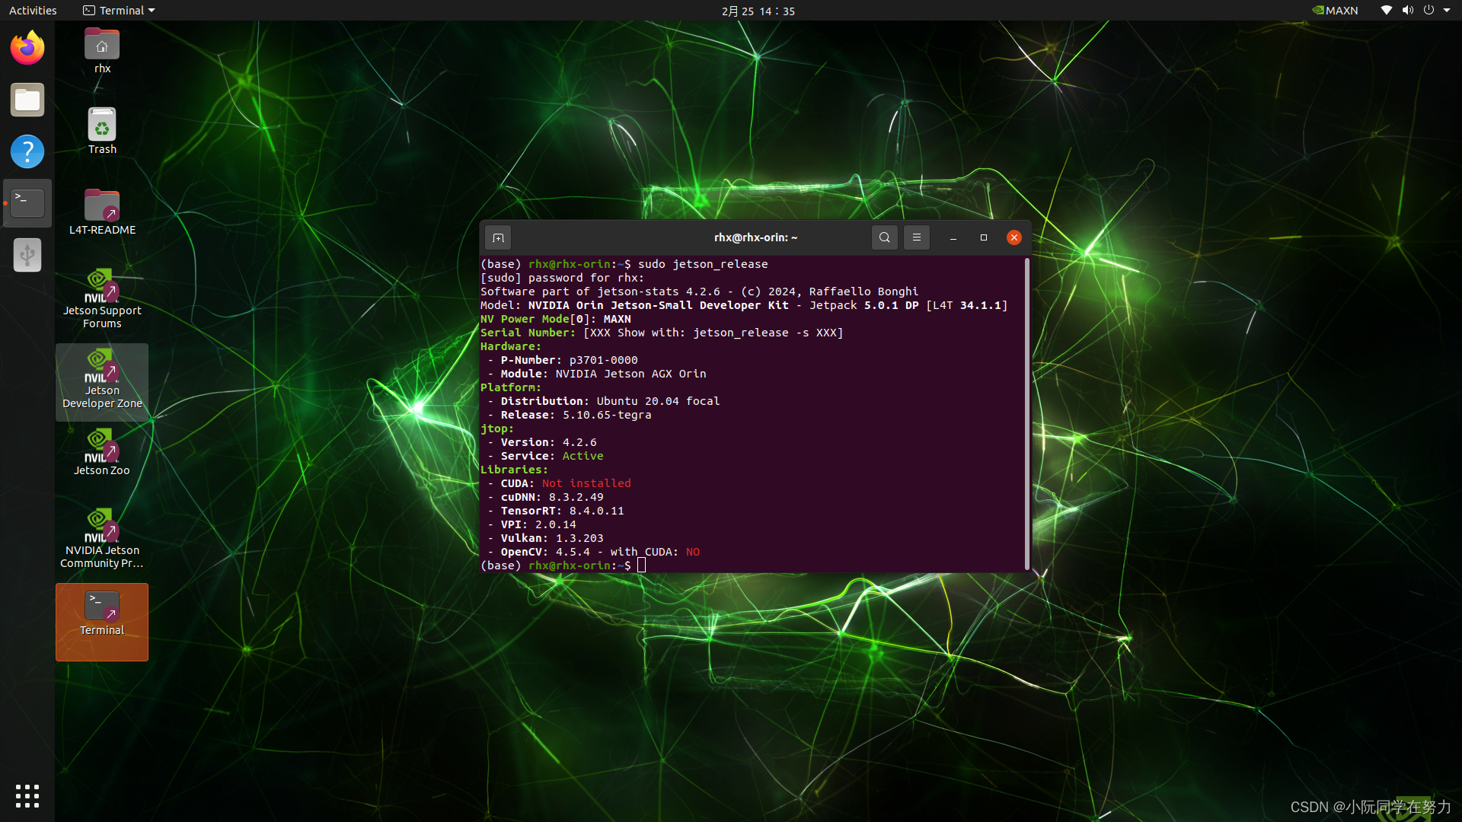Click the Activities menu item
The height and width of the screenshot is (822, 1462).
coord(32,10)
